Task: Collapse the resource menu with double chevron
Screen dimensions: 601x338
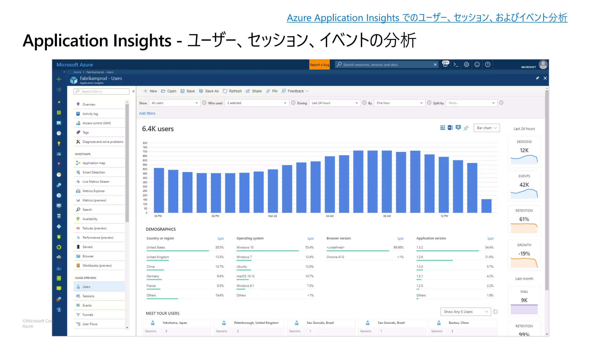Action: tap(133, 91)
